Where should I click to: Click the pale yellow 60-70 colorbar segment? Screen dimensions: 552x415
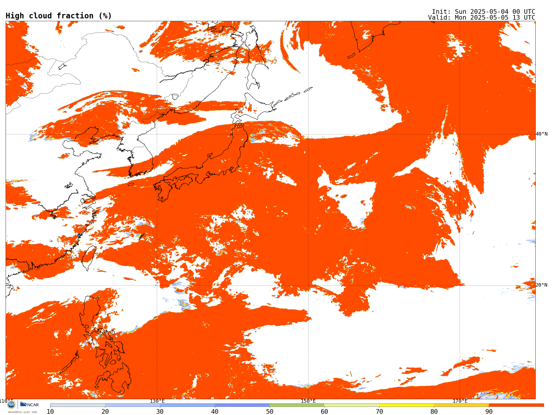tap(352, 405)
